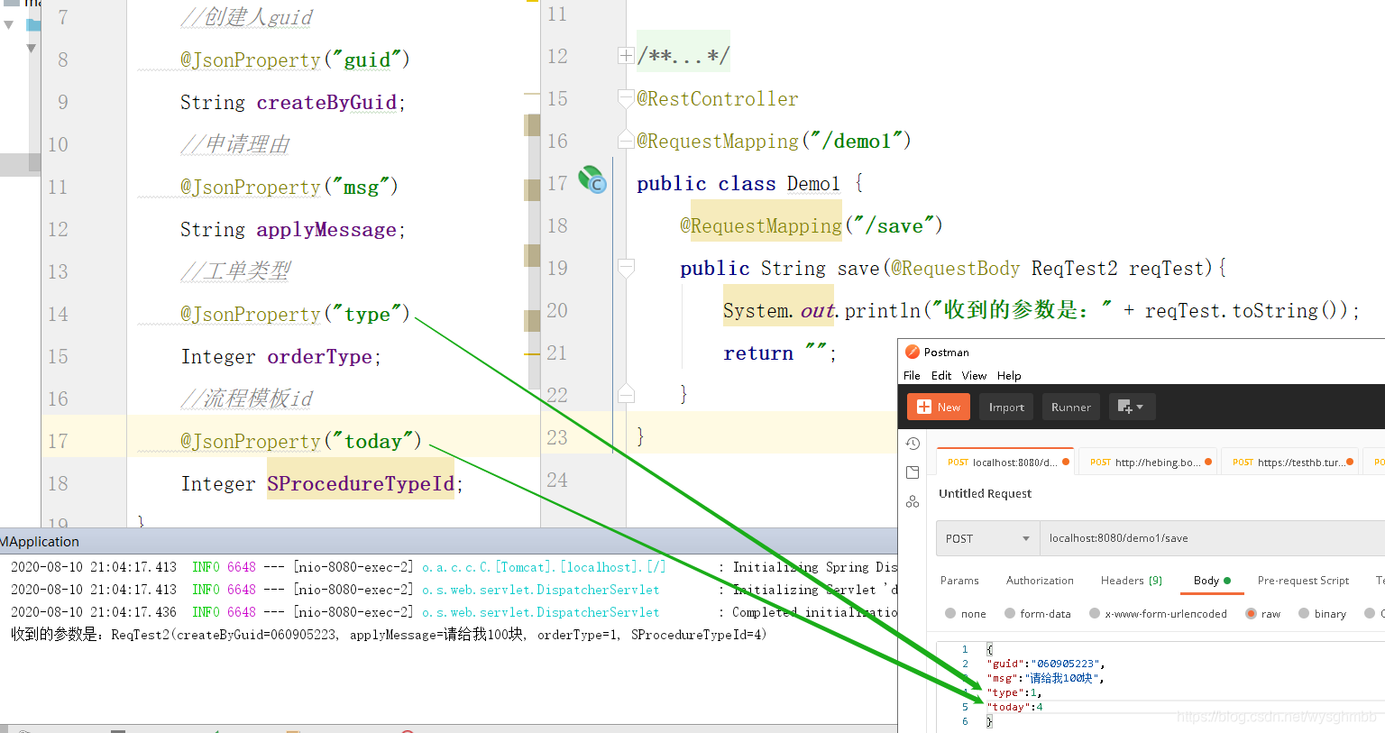
Task: Open Postman Collections sidebar icon
Action: tap(913, 472)
